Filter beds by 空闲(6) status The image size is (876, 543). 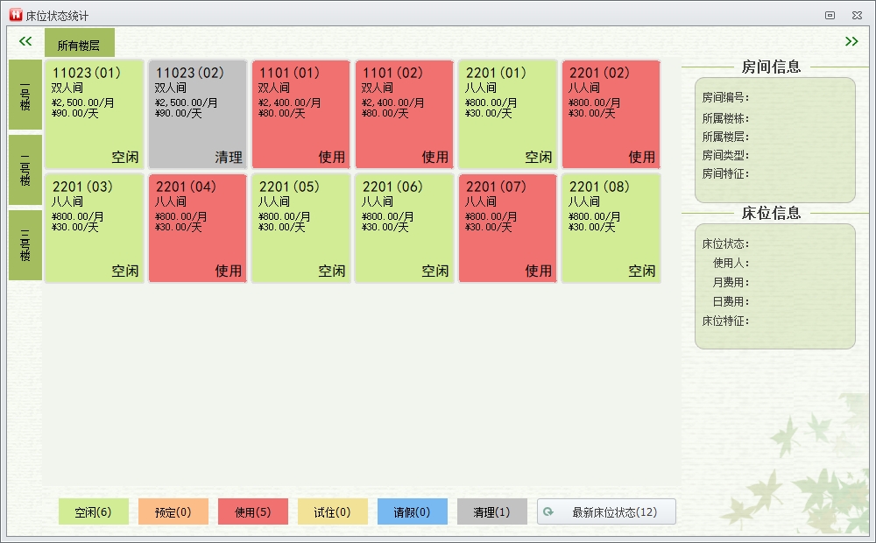(93, 511)
